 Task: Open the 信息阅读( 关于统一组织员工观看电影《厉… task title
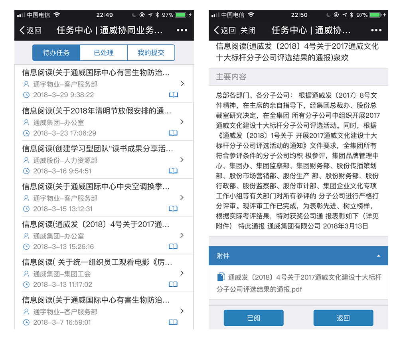pyautogui.click(x=97, y=262)
